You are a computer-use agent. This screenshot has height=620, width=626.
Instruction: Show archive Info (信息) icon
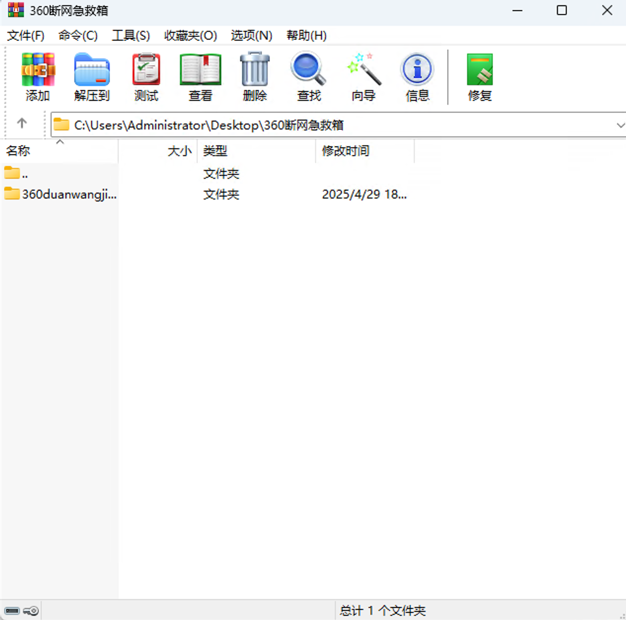coord(418,77)
